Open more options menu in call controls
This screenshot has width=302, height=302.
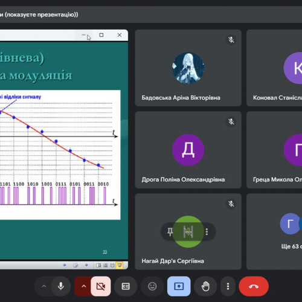(x=228, y=286)
